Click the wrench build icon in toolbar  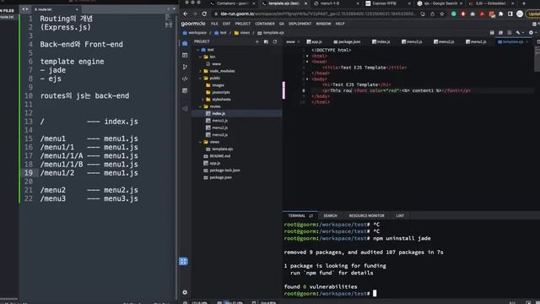pos(518,32)
